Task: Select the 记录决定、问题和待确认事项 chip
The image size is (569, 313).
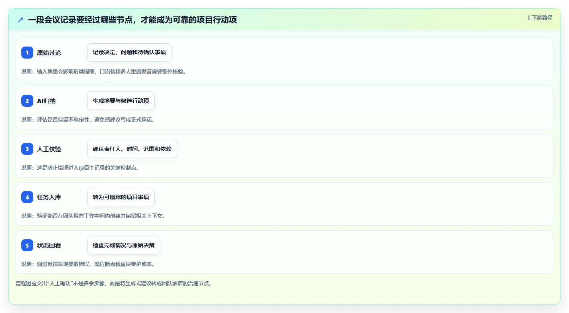Action: [x=129, y=53]
